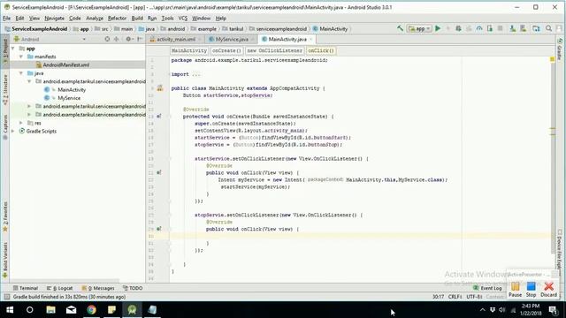Click Attach debugger to Android process icon

[490, 28]
